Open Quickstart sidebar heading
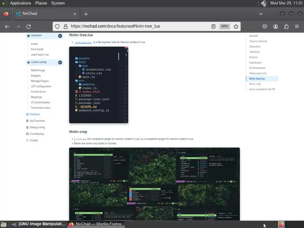 pyautogui.click(x=36, y=36)
